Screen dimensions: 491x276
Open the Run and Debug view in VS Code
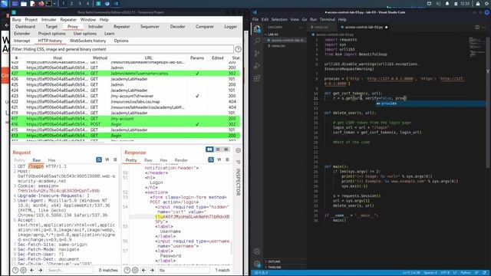click(257, 66)
